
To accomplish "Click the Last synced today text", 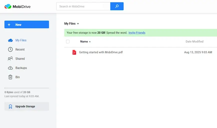I will tap(22, 96).
